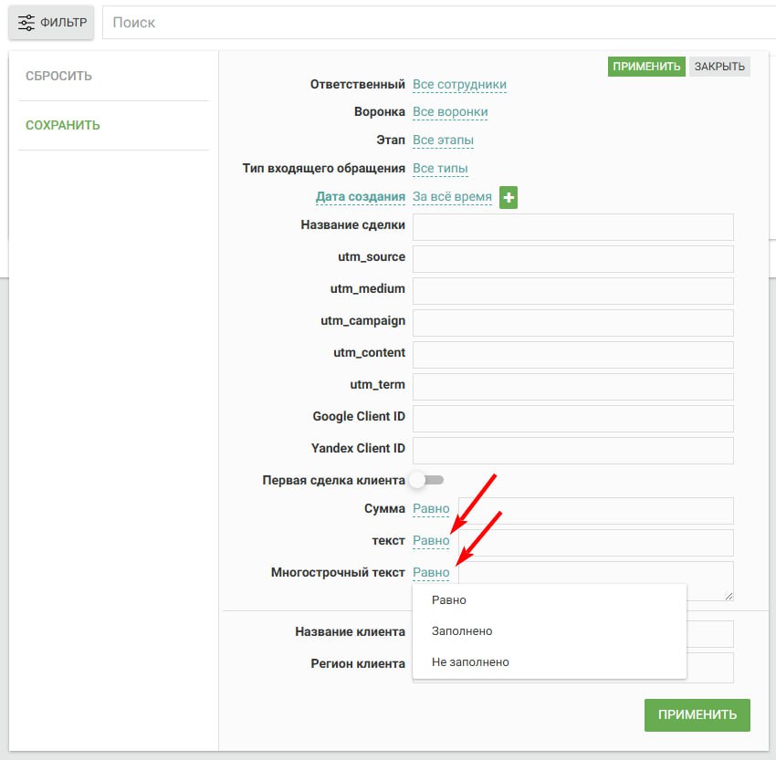Open the "Все воронки" funnel dropdown

click(450, 112)
